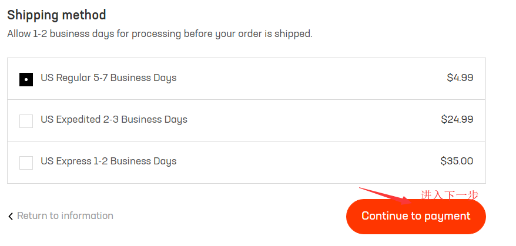This screenshot has height=246, width=516.
Task: Click blank middle area of US Regular row
Action: pyautogui.click(x=306, y=78)
